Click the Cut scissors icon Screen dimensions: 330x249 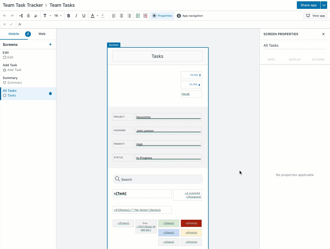[x=21, y=16]
